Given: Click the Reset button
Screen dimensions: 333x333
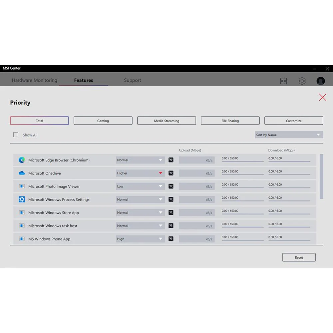Looking at the screenshot, I should click(x=299, y=257).
